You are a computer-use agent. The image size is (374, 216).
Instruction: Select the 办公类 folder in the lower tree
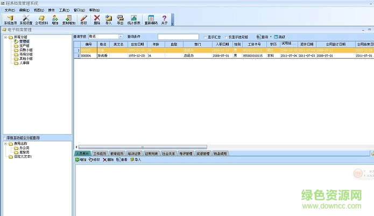pyautogui.click(x=24, y=148)
